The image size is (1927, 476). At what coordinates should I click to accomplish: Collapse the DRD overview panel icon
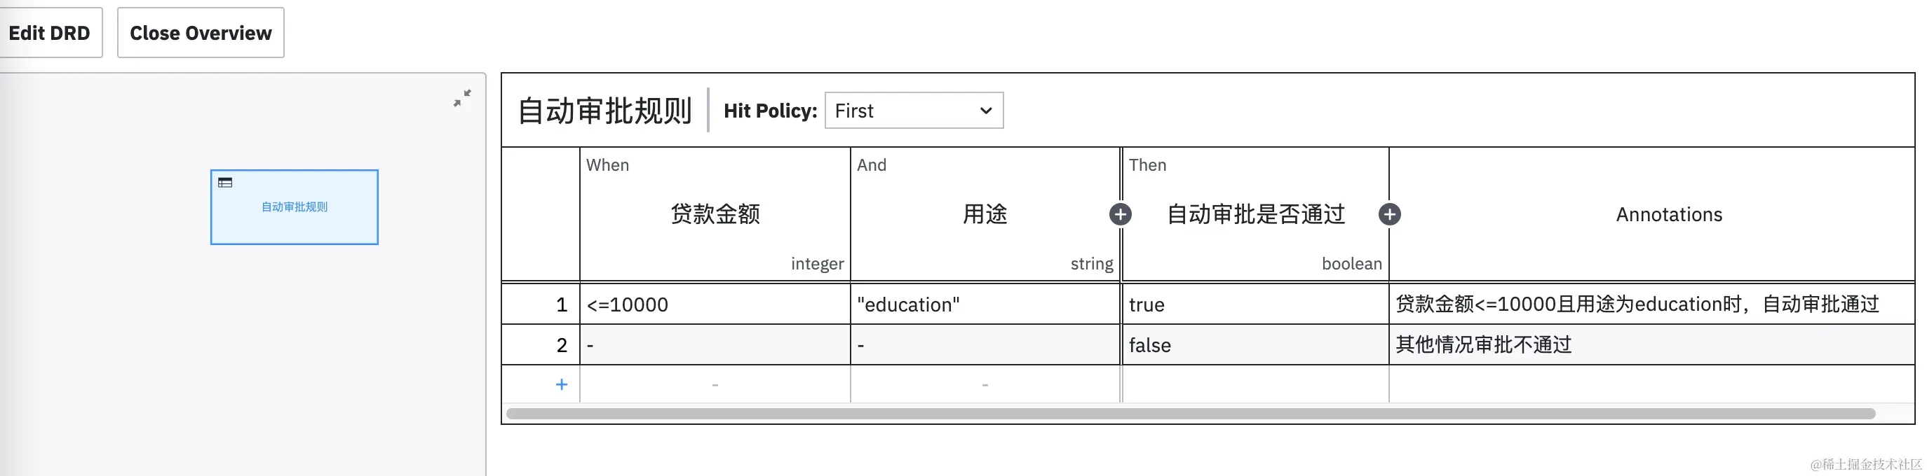(462, 98)
